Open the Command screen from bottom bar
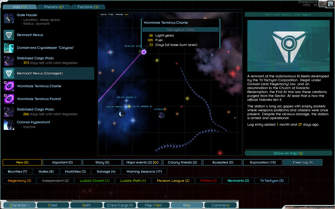335x209 pixels. point(220,205)
